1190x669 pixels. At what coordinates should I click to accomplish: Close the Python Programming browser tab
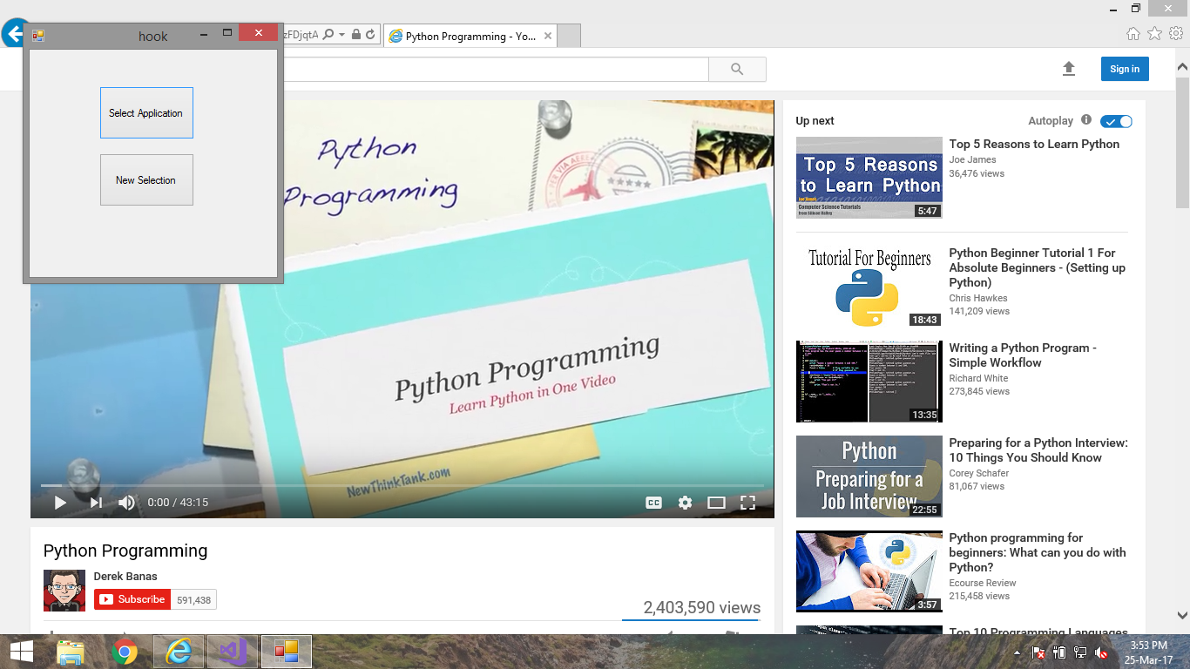(548, 37)
